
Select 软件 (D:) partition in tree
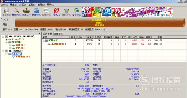point(20,45)
